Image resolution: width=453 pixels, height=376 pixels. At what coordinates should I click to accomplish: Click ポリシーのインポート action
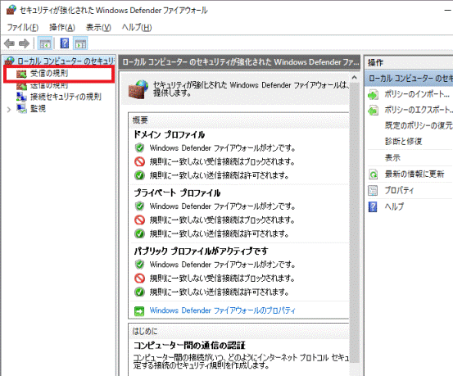[x=417, y=94]
